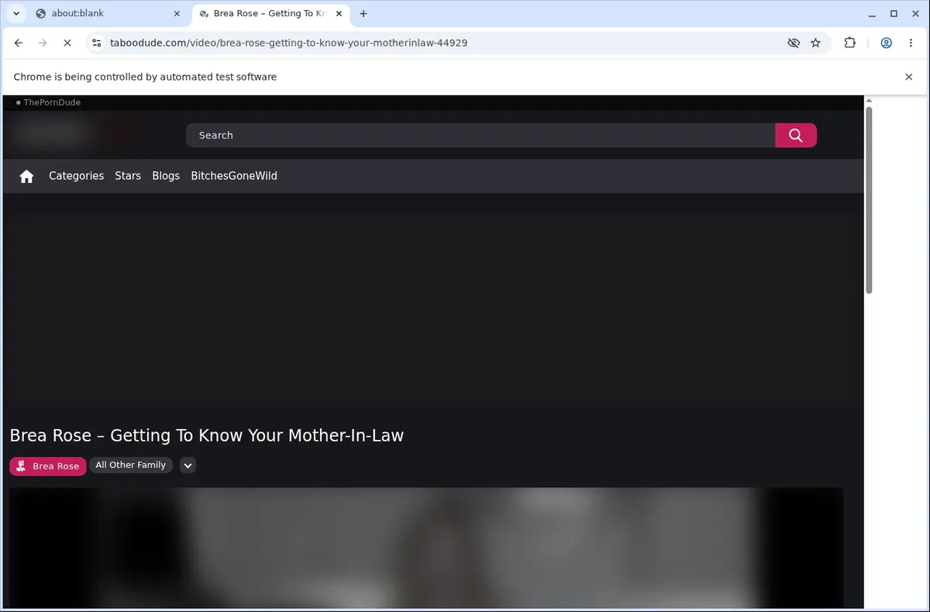Click the pink magnifier search button

pyautogui.click(x=796, y=135)
